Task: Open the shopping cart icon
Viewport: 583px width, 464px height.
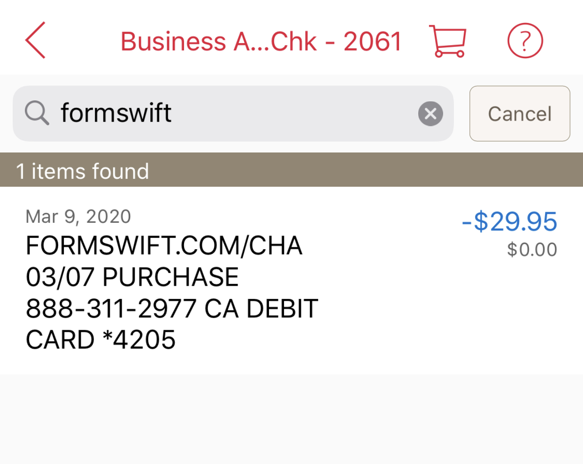Action: tap(447, 41)
